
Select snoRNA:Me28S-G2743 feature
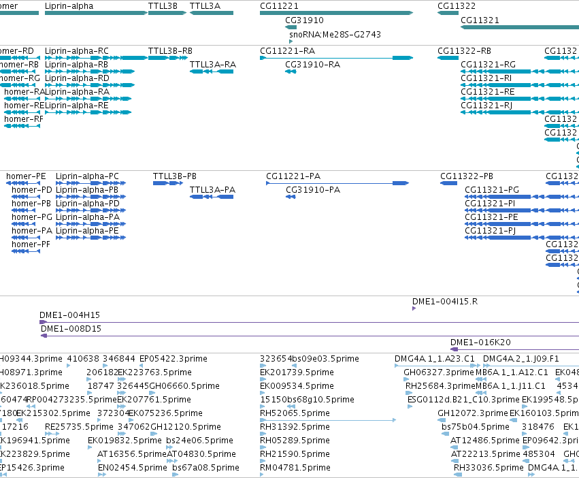click(x=291, y=42)
